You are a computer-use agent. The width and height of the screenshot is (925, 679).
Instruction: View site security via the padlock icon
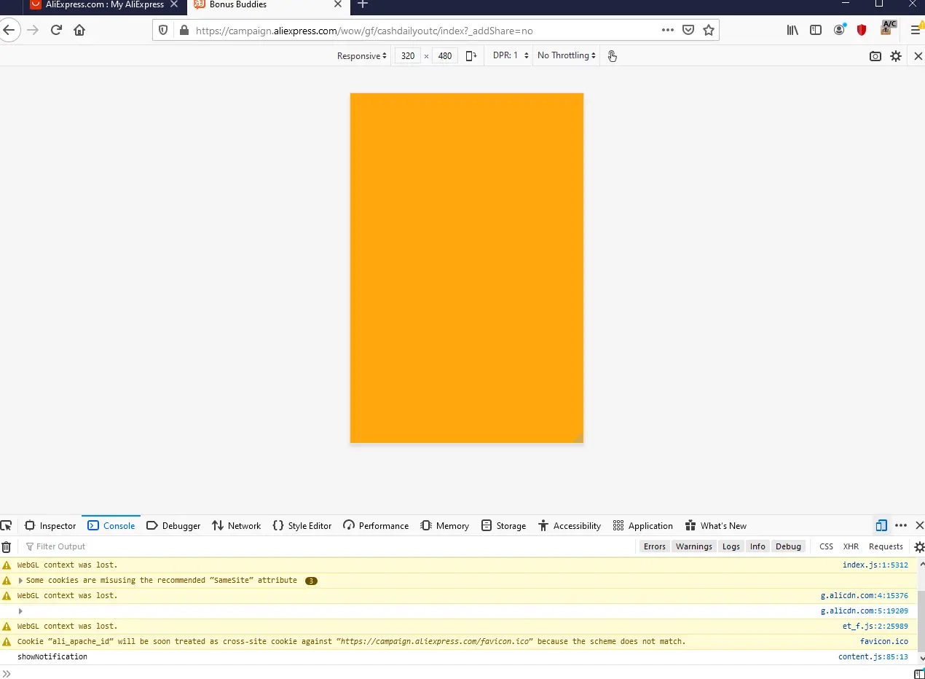183,31
